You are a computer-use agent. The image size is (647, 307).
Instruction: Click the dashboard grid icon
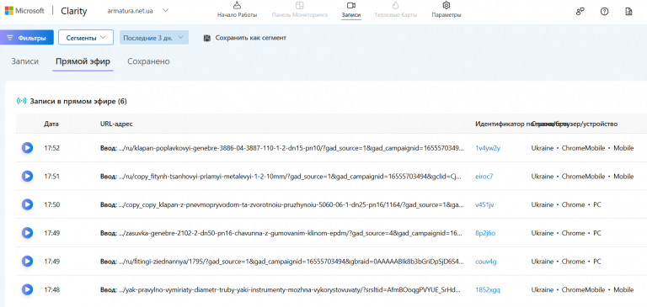[300, 5]
